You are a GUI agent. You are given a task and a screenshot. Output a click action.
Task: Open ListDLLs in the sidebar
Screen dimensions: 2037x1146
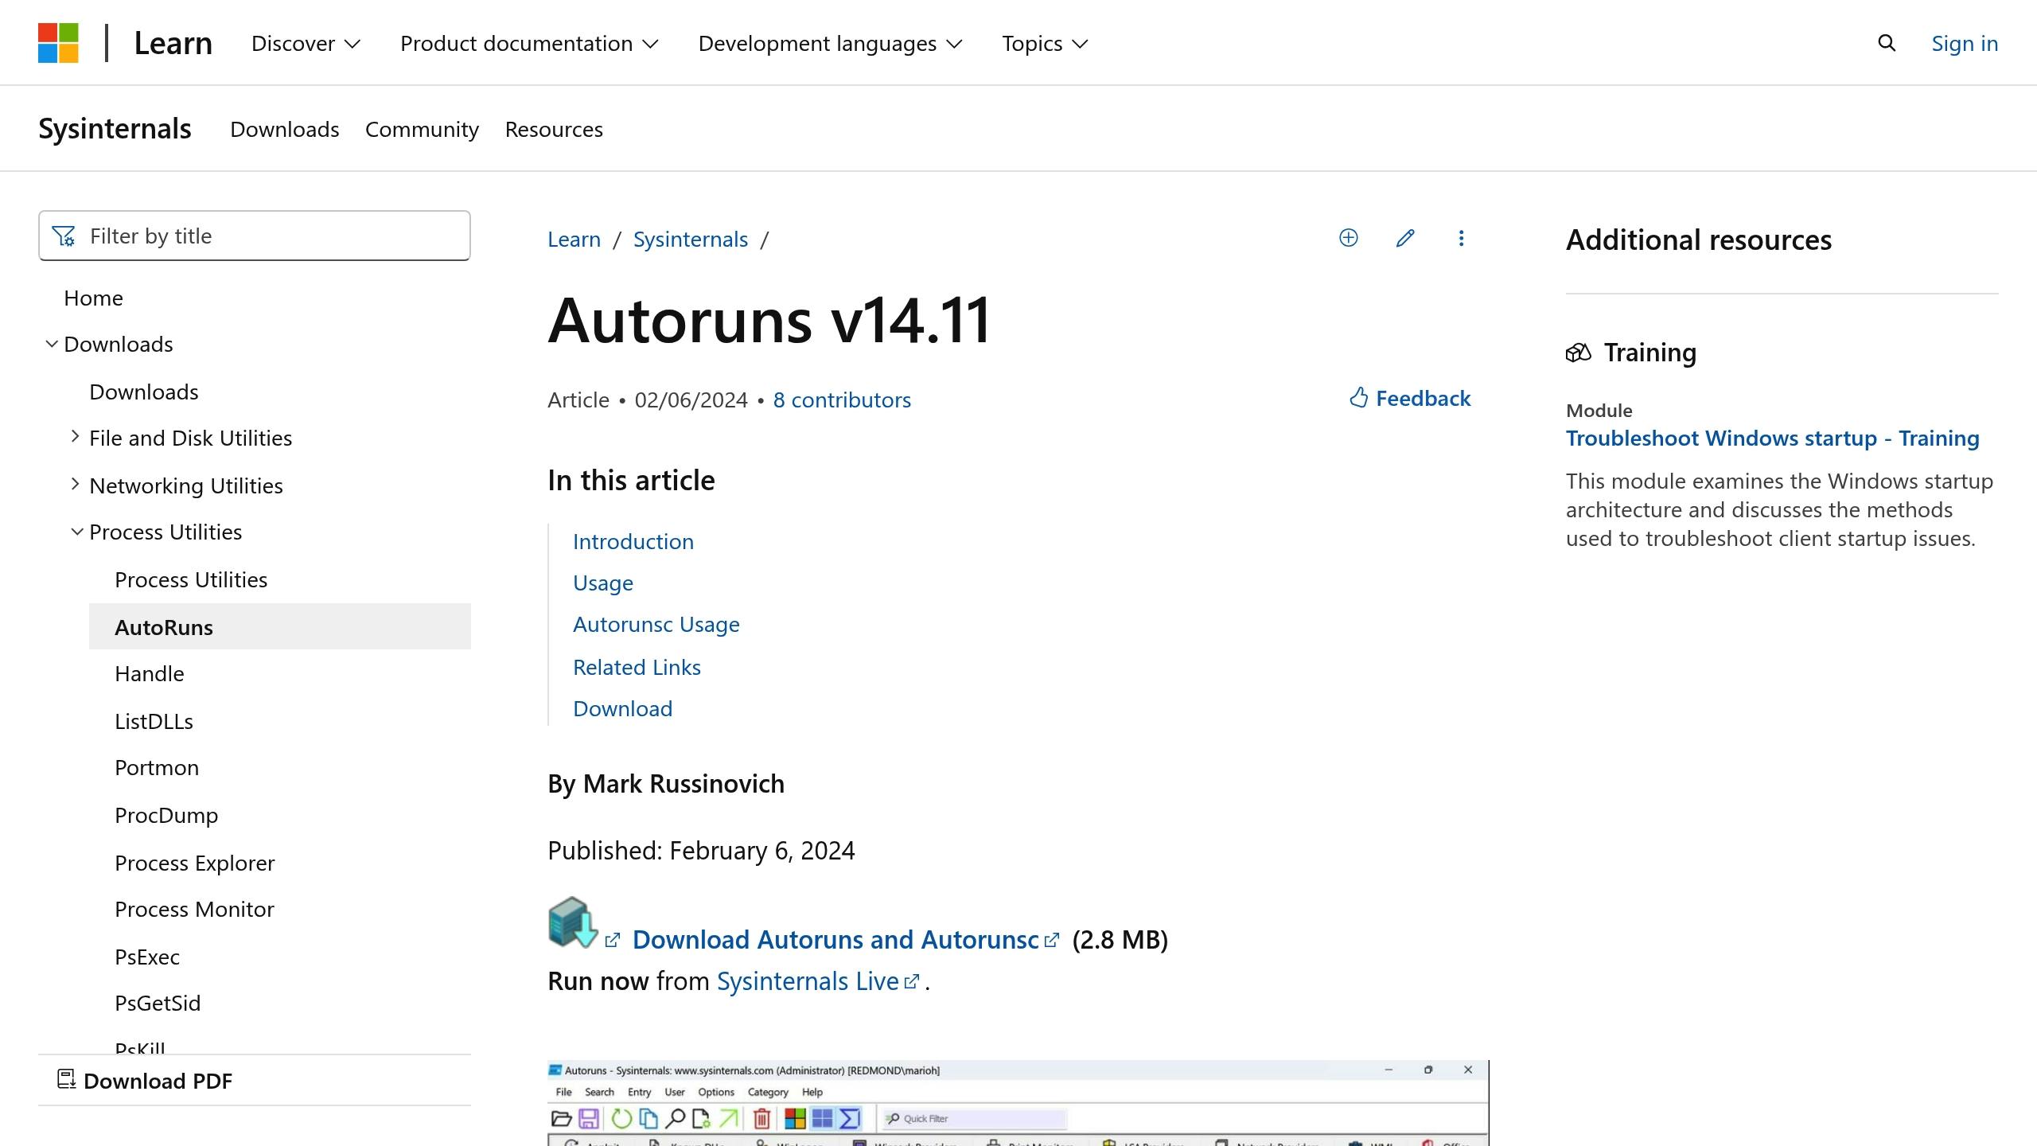pyautogui.click(x=154, y=721)
